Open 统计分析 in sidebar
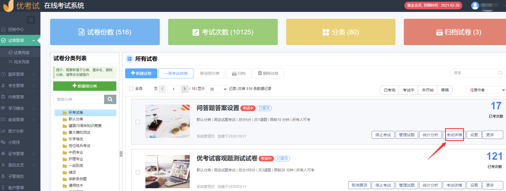The height and width of the screenshot is (191, 506). 20,131
